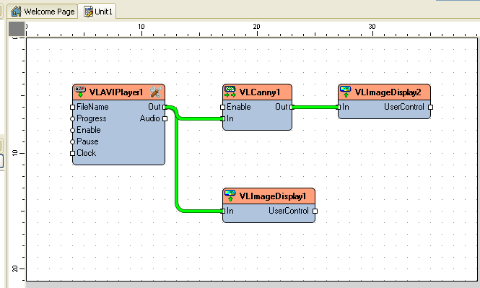480x288 pixels.
Task: Select the Enable pin on VLCanny1
Action: [222, 107]
